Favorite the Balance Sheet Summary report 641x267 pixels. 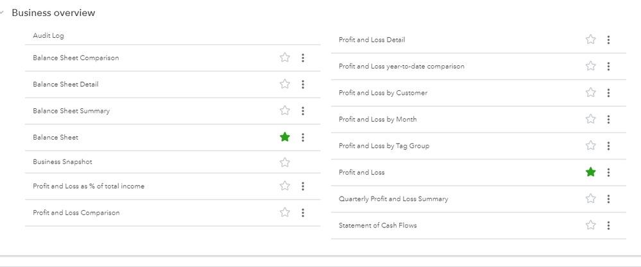285,111
